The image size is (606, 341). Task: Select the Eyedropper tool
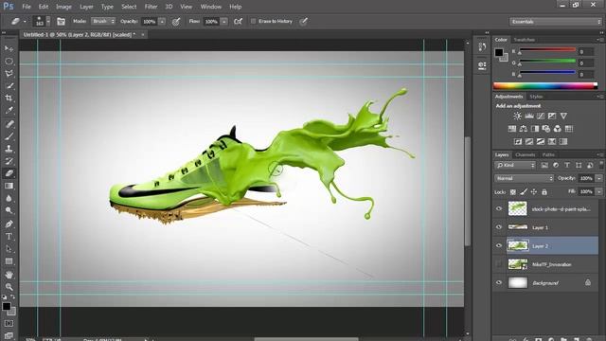click(9, 110)
